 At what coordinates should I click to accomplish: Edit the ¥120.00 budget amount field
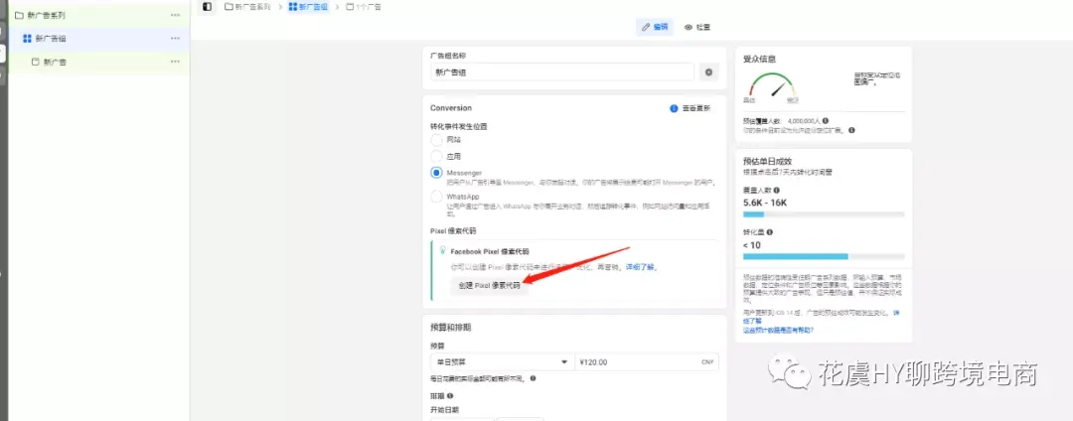pyautogui.click(x=648, y=362)
